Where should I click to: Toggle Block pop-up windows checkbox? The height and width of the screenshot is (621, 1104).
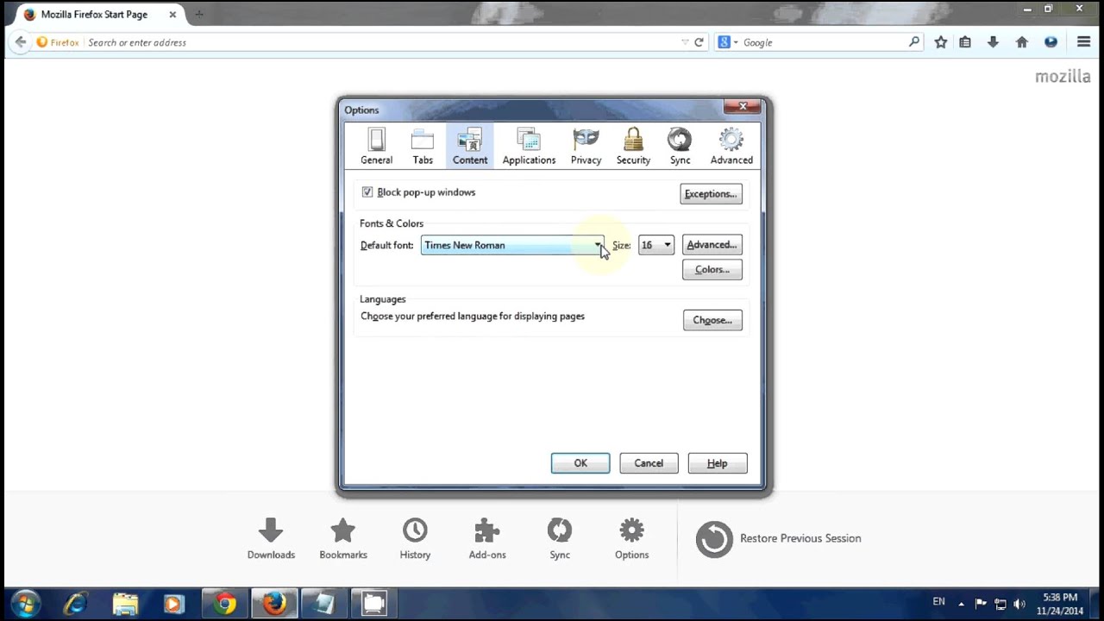tap(367, 192)
